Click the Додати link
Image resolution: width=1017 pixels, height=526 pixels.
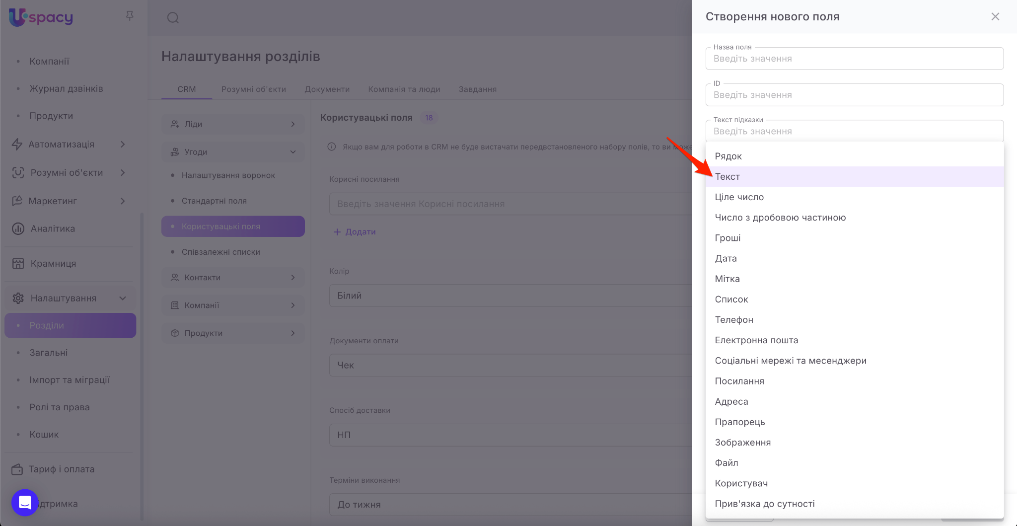pos(355,231)
